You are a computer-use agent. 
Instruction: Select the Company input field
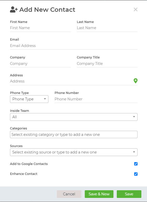[x=40, y=64]
